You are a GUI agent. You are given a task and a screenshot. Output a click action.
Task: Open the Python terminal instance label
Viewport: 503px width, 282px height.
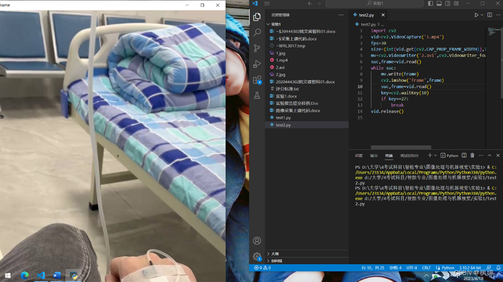(x=449, y=156)
